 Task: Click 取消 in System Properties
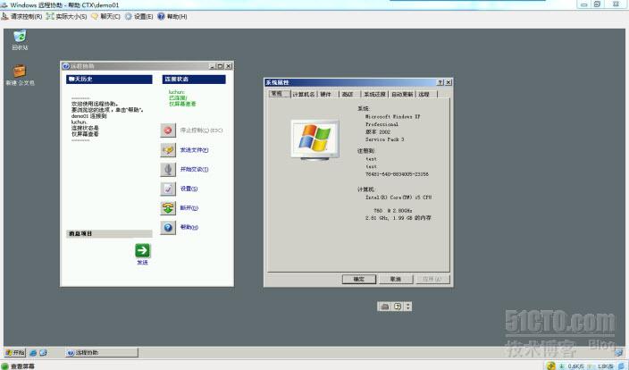396,280
